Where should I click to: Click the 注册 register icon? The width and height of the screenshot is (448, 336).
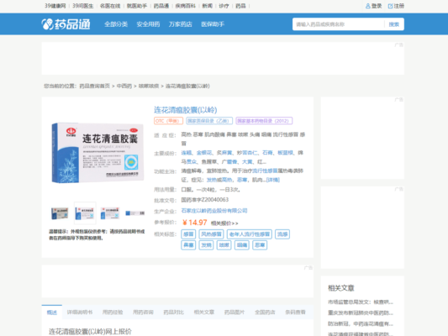(390, 6)
